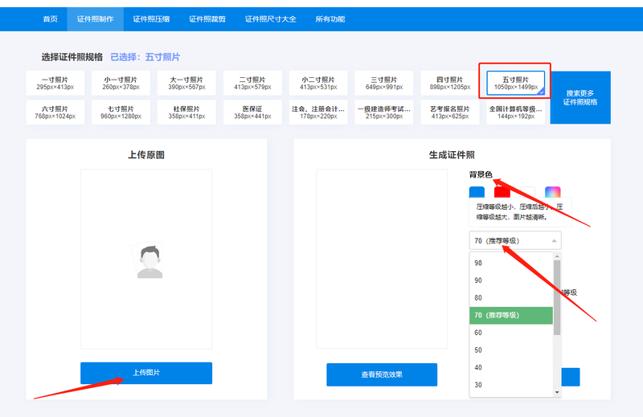
Task: Click the dropdown scroll-up arrow
Action: pyautogui.click(x=557, y=256)
